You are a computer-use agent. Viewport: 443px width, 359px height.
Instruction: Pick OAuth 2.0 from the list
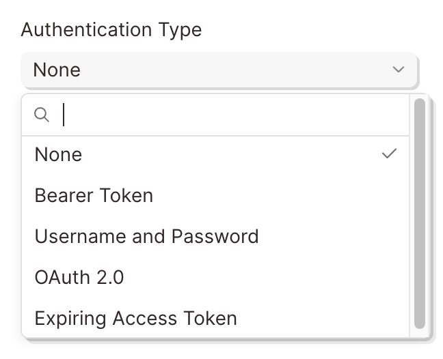(x=79, y=278)
